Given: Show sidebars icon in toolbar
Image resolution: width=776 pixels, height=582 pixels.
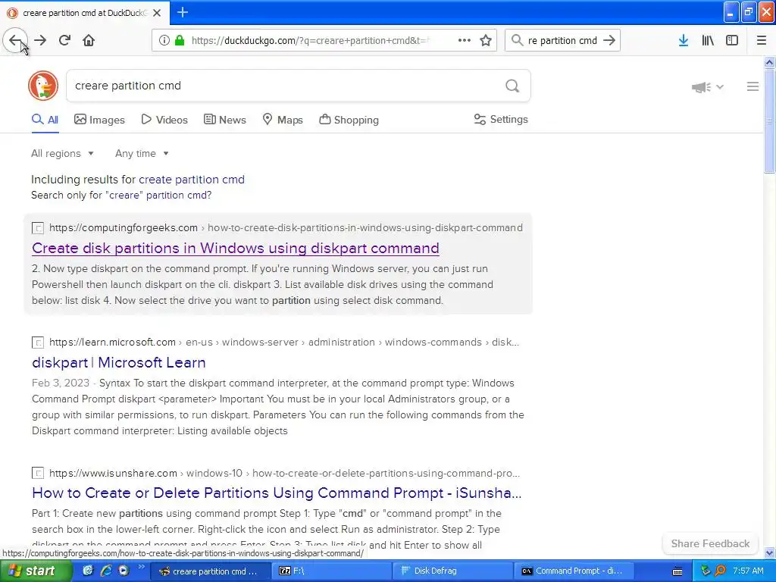Looking at the screenshot, I should [x=732, y=40].
